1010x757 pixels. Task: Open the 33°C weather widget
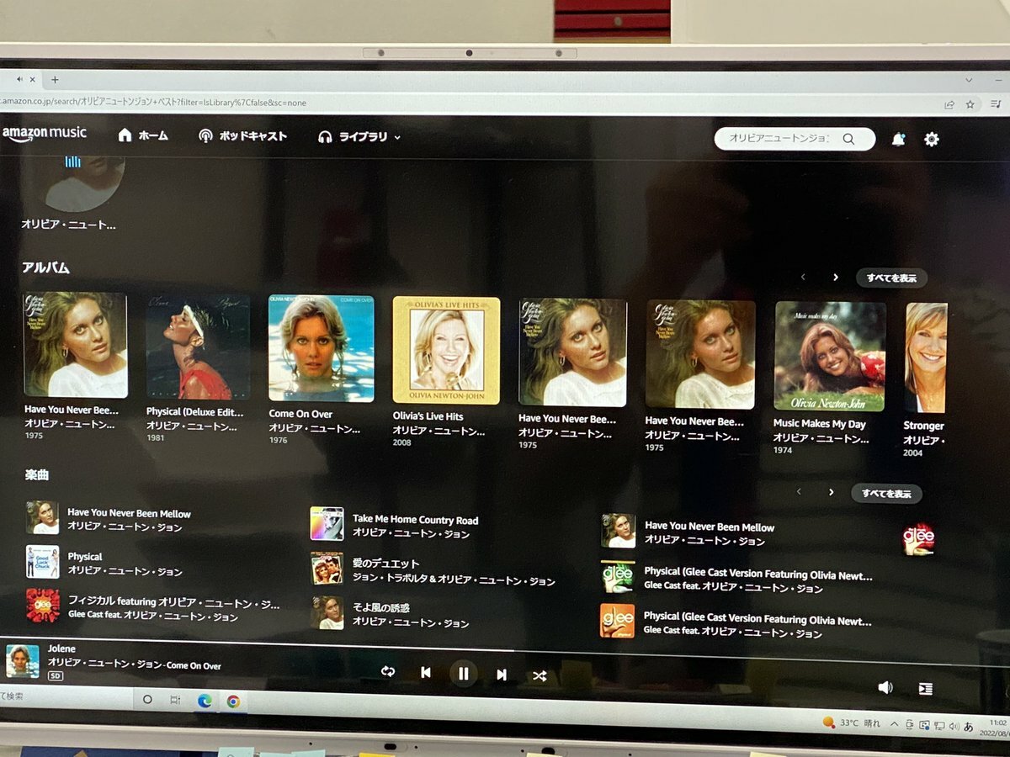click(x=852, y=723)
